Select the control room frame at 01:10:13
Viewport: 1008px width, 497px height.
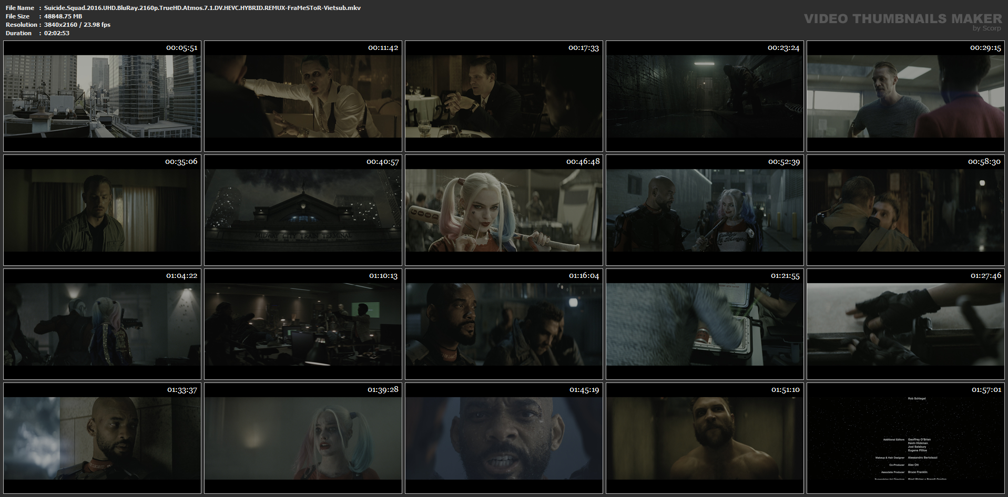tap(303, 324)
